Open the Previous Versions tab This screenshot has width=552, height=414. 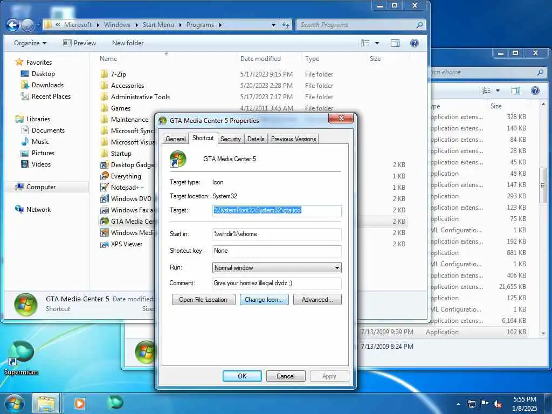coord(294,139)
